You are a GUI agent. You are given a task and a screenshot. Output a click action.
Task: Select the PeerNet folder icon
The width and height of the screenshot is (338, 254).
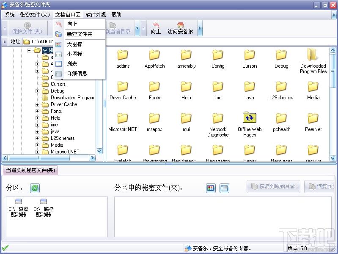[x=313, y=118]
